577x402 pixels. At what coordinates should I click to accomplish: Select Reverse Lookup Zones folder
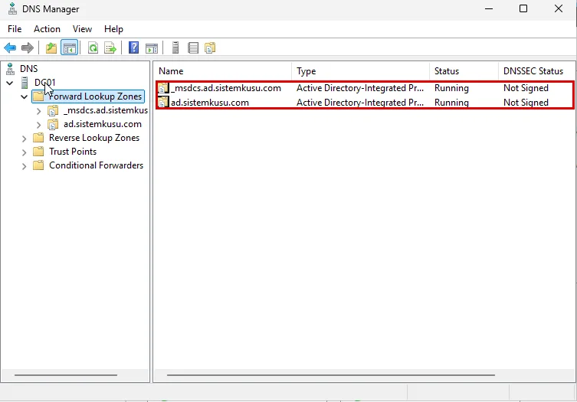click(x=94, y=138)
